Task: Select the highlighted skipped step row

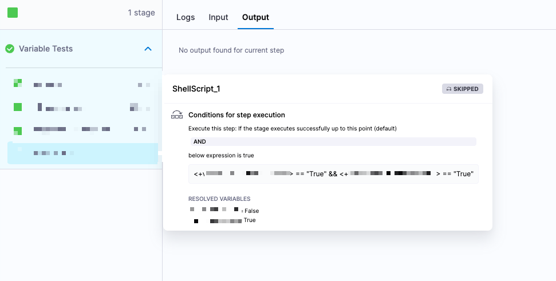Action: click(x=82, y=153)
